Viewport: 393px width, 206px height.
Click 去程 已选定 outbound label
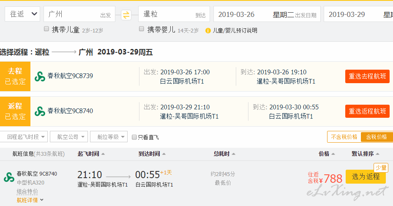tap(15, 76)
